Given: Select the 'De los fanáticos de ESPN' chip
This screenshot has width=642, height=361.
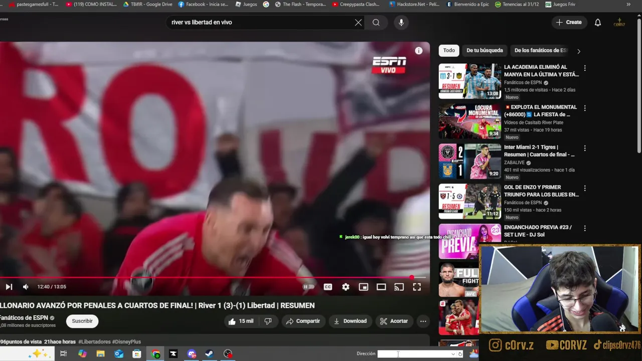Looking at the screenshot, I should pyautogui.click(x=541, y=50).
